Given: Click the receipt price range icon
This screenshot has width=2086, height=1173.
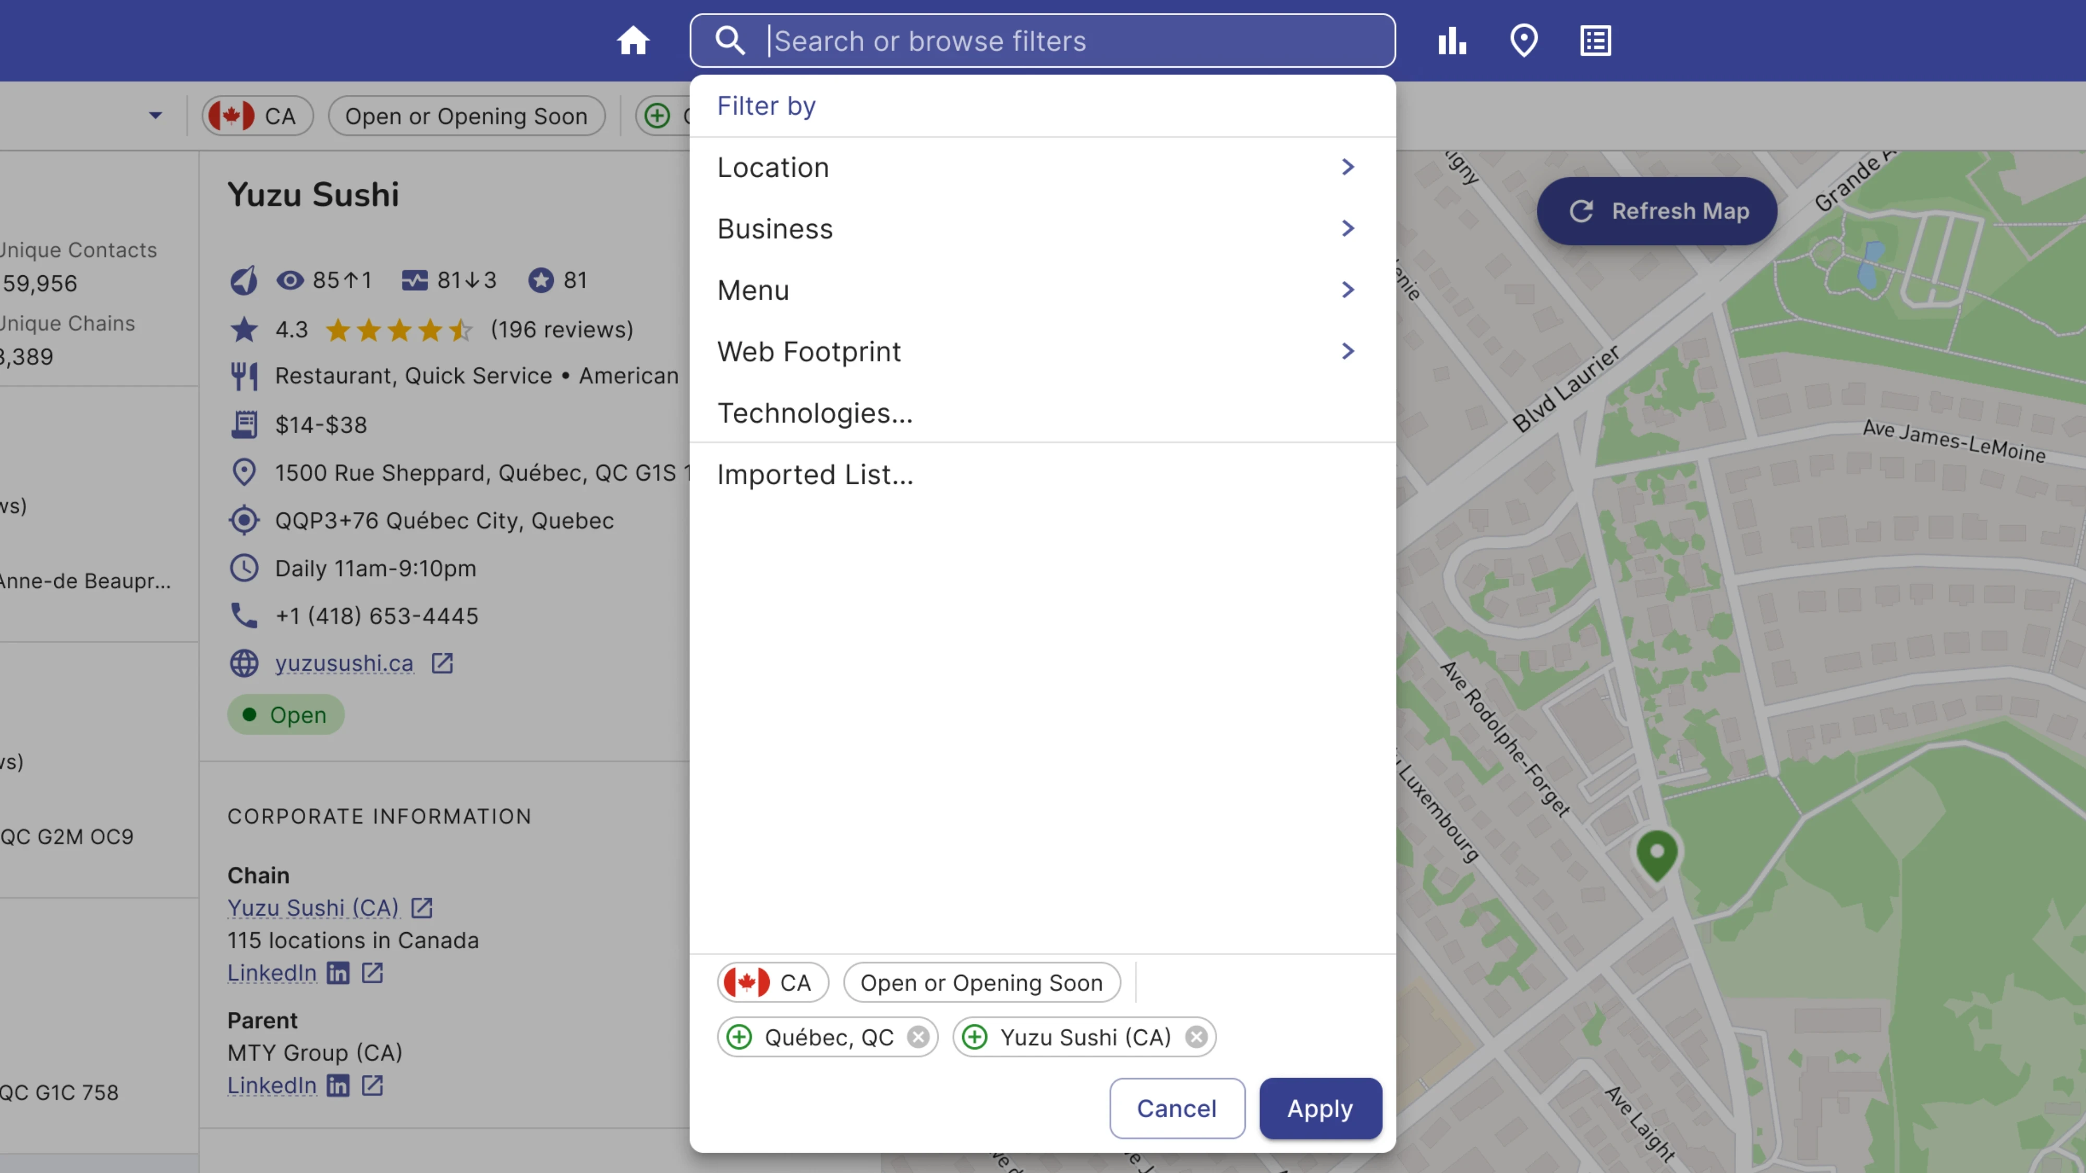Looking at the screenshot, I should coord(244,424).
